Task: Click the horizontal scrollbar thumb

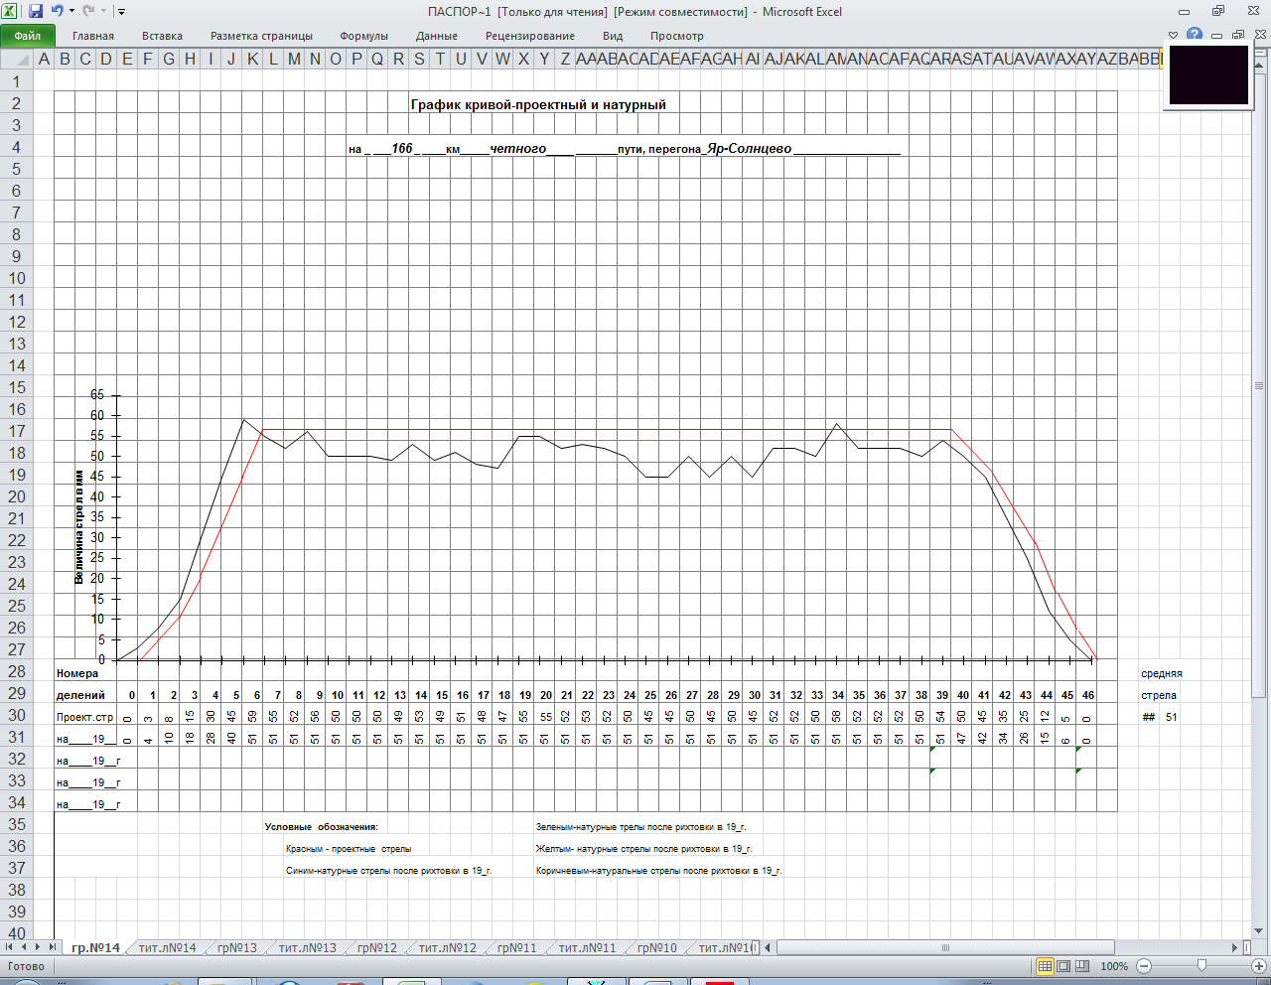Action: click(x=945, y=947)
